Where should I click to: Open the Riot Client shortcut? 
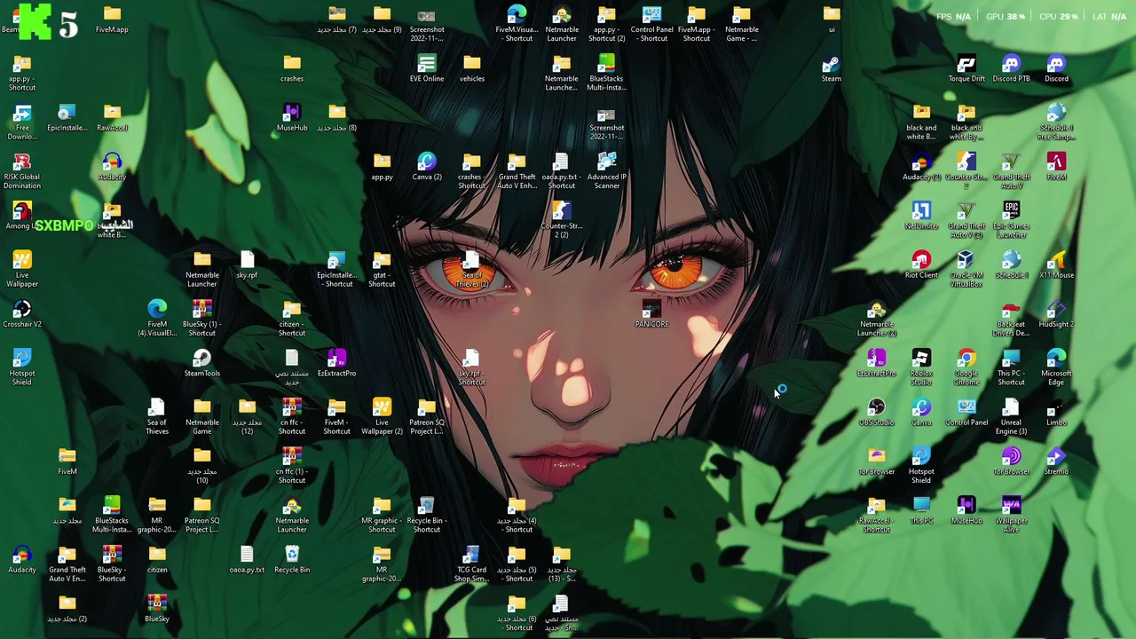tap(921, 264)
